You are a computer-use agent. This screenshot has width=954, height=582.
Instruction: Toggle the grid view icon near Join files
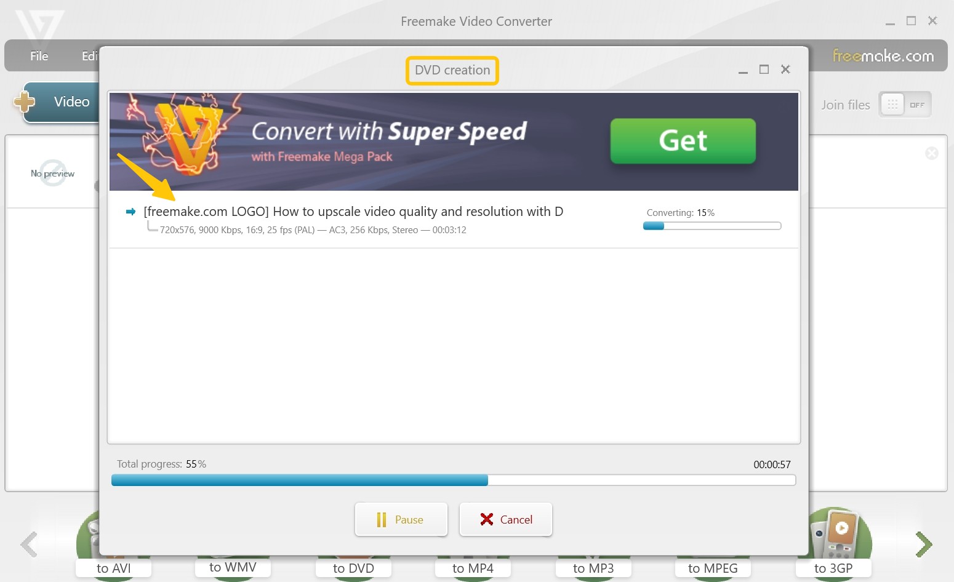pos(891,104)
